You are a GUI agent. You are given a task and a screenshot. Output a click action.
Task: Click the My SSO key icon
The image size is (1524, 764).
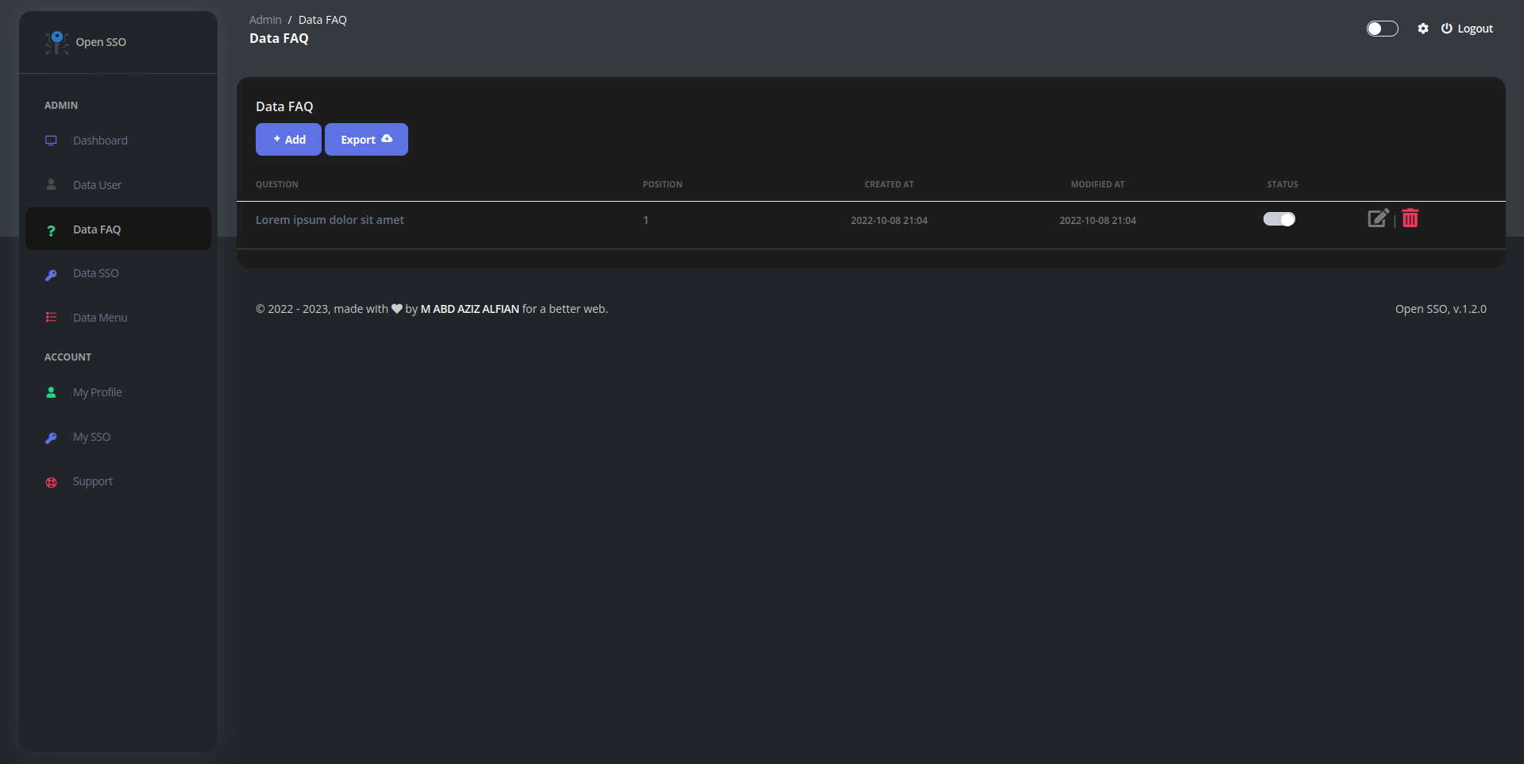click(x=51, y=438)
